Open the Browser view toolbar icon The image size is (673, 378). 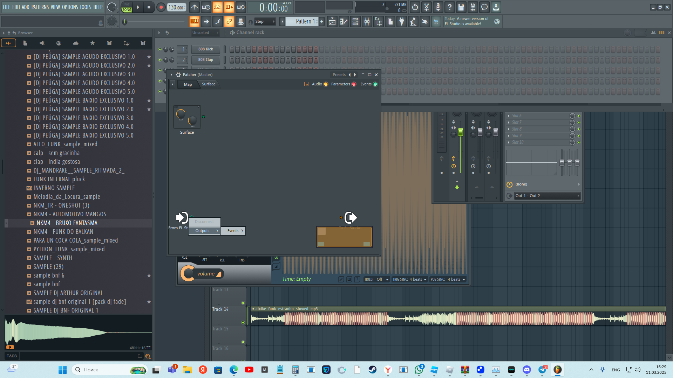click(x=379, y=22)
